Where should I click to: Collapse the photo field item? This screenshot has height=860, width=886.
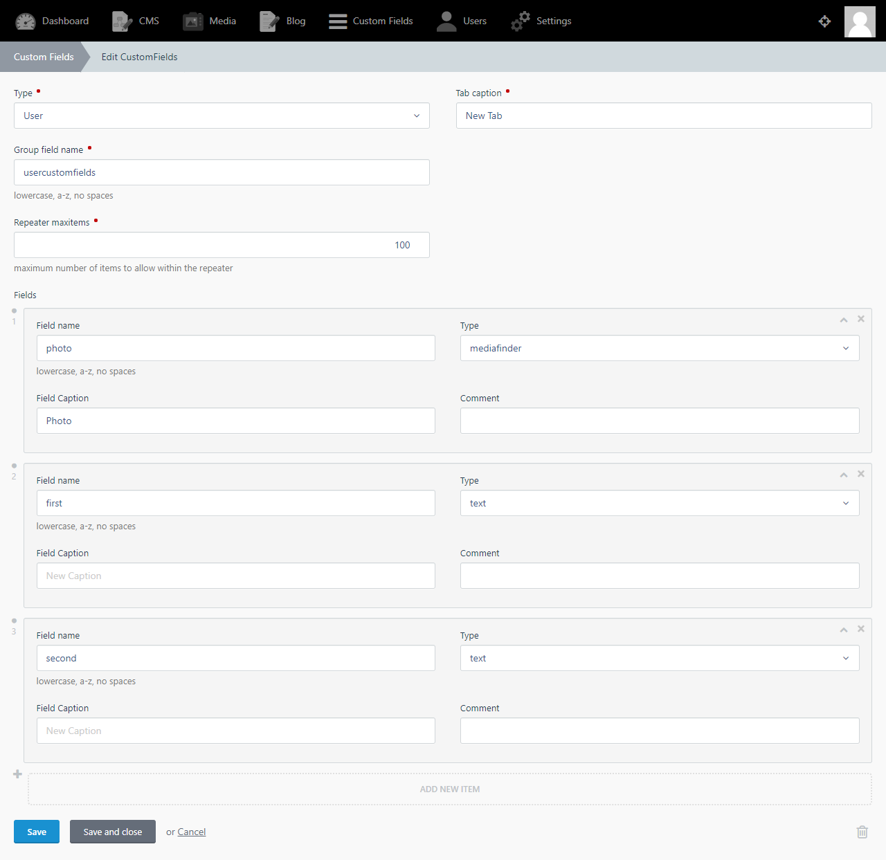point(844,320)
